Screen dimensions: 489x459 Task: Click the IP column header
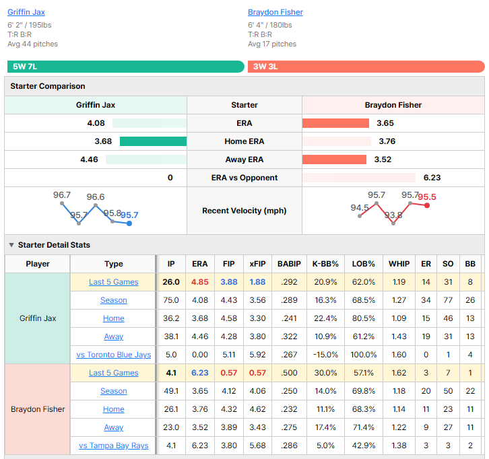coord(171,264)
